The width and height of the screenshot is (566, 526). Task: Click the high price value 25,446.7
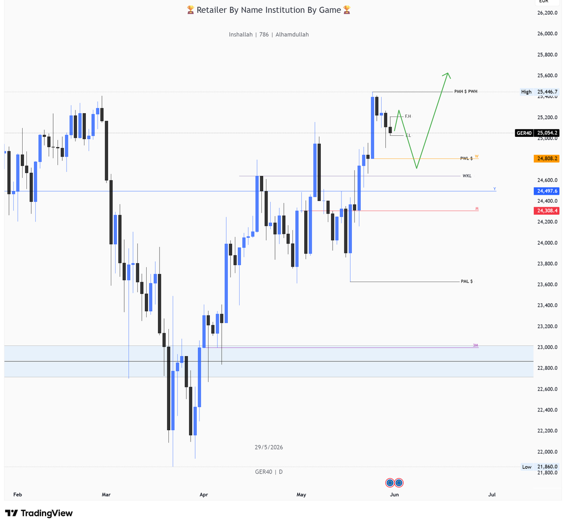tap(547, 92)
